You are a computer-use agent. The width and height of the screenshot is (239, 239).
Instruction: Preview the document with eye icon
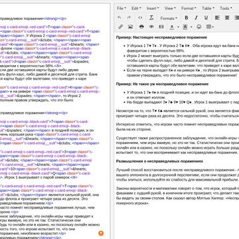151,27
